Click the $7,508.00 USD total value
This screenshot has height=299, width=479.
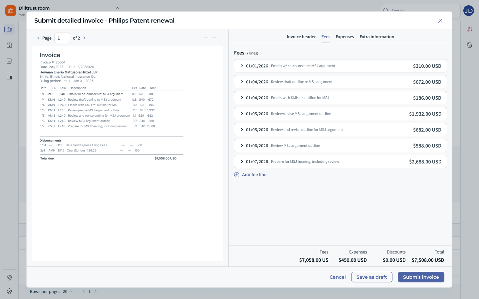pos(428,260)
